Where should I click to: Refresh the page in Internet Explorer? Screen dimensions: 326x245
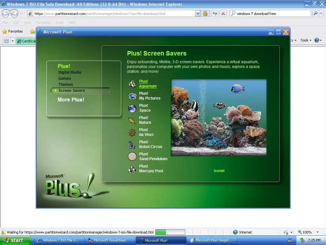[x=215, y=14]
